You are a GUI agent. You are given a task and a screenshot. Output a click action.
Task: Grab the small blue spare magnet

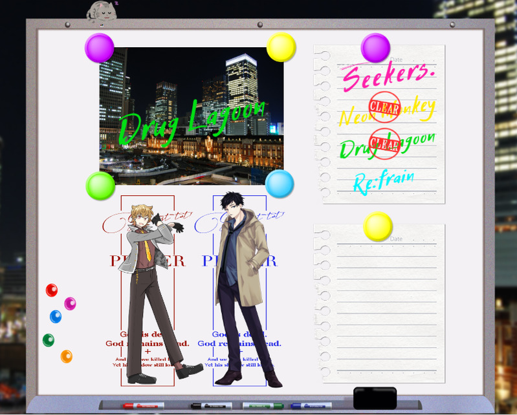pyautogui.click(x=56, y=317)
